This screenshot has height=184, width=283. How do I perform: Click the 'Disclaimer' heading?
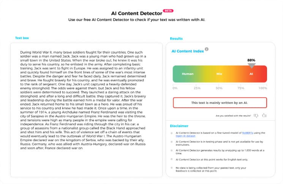[x=179, y=126]
